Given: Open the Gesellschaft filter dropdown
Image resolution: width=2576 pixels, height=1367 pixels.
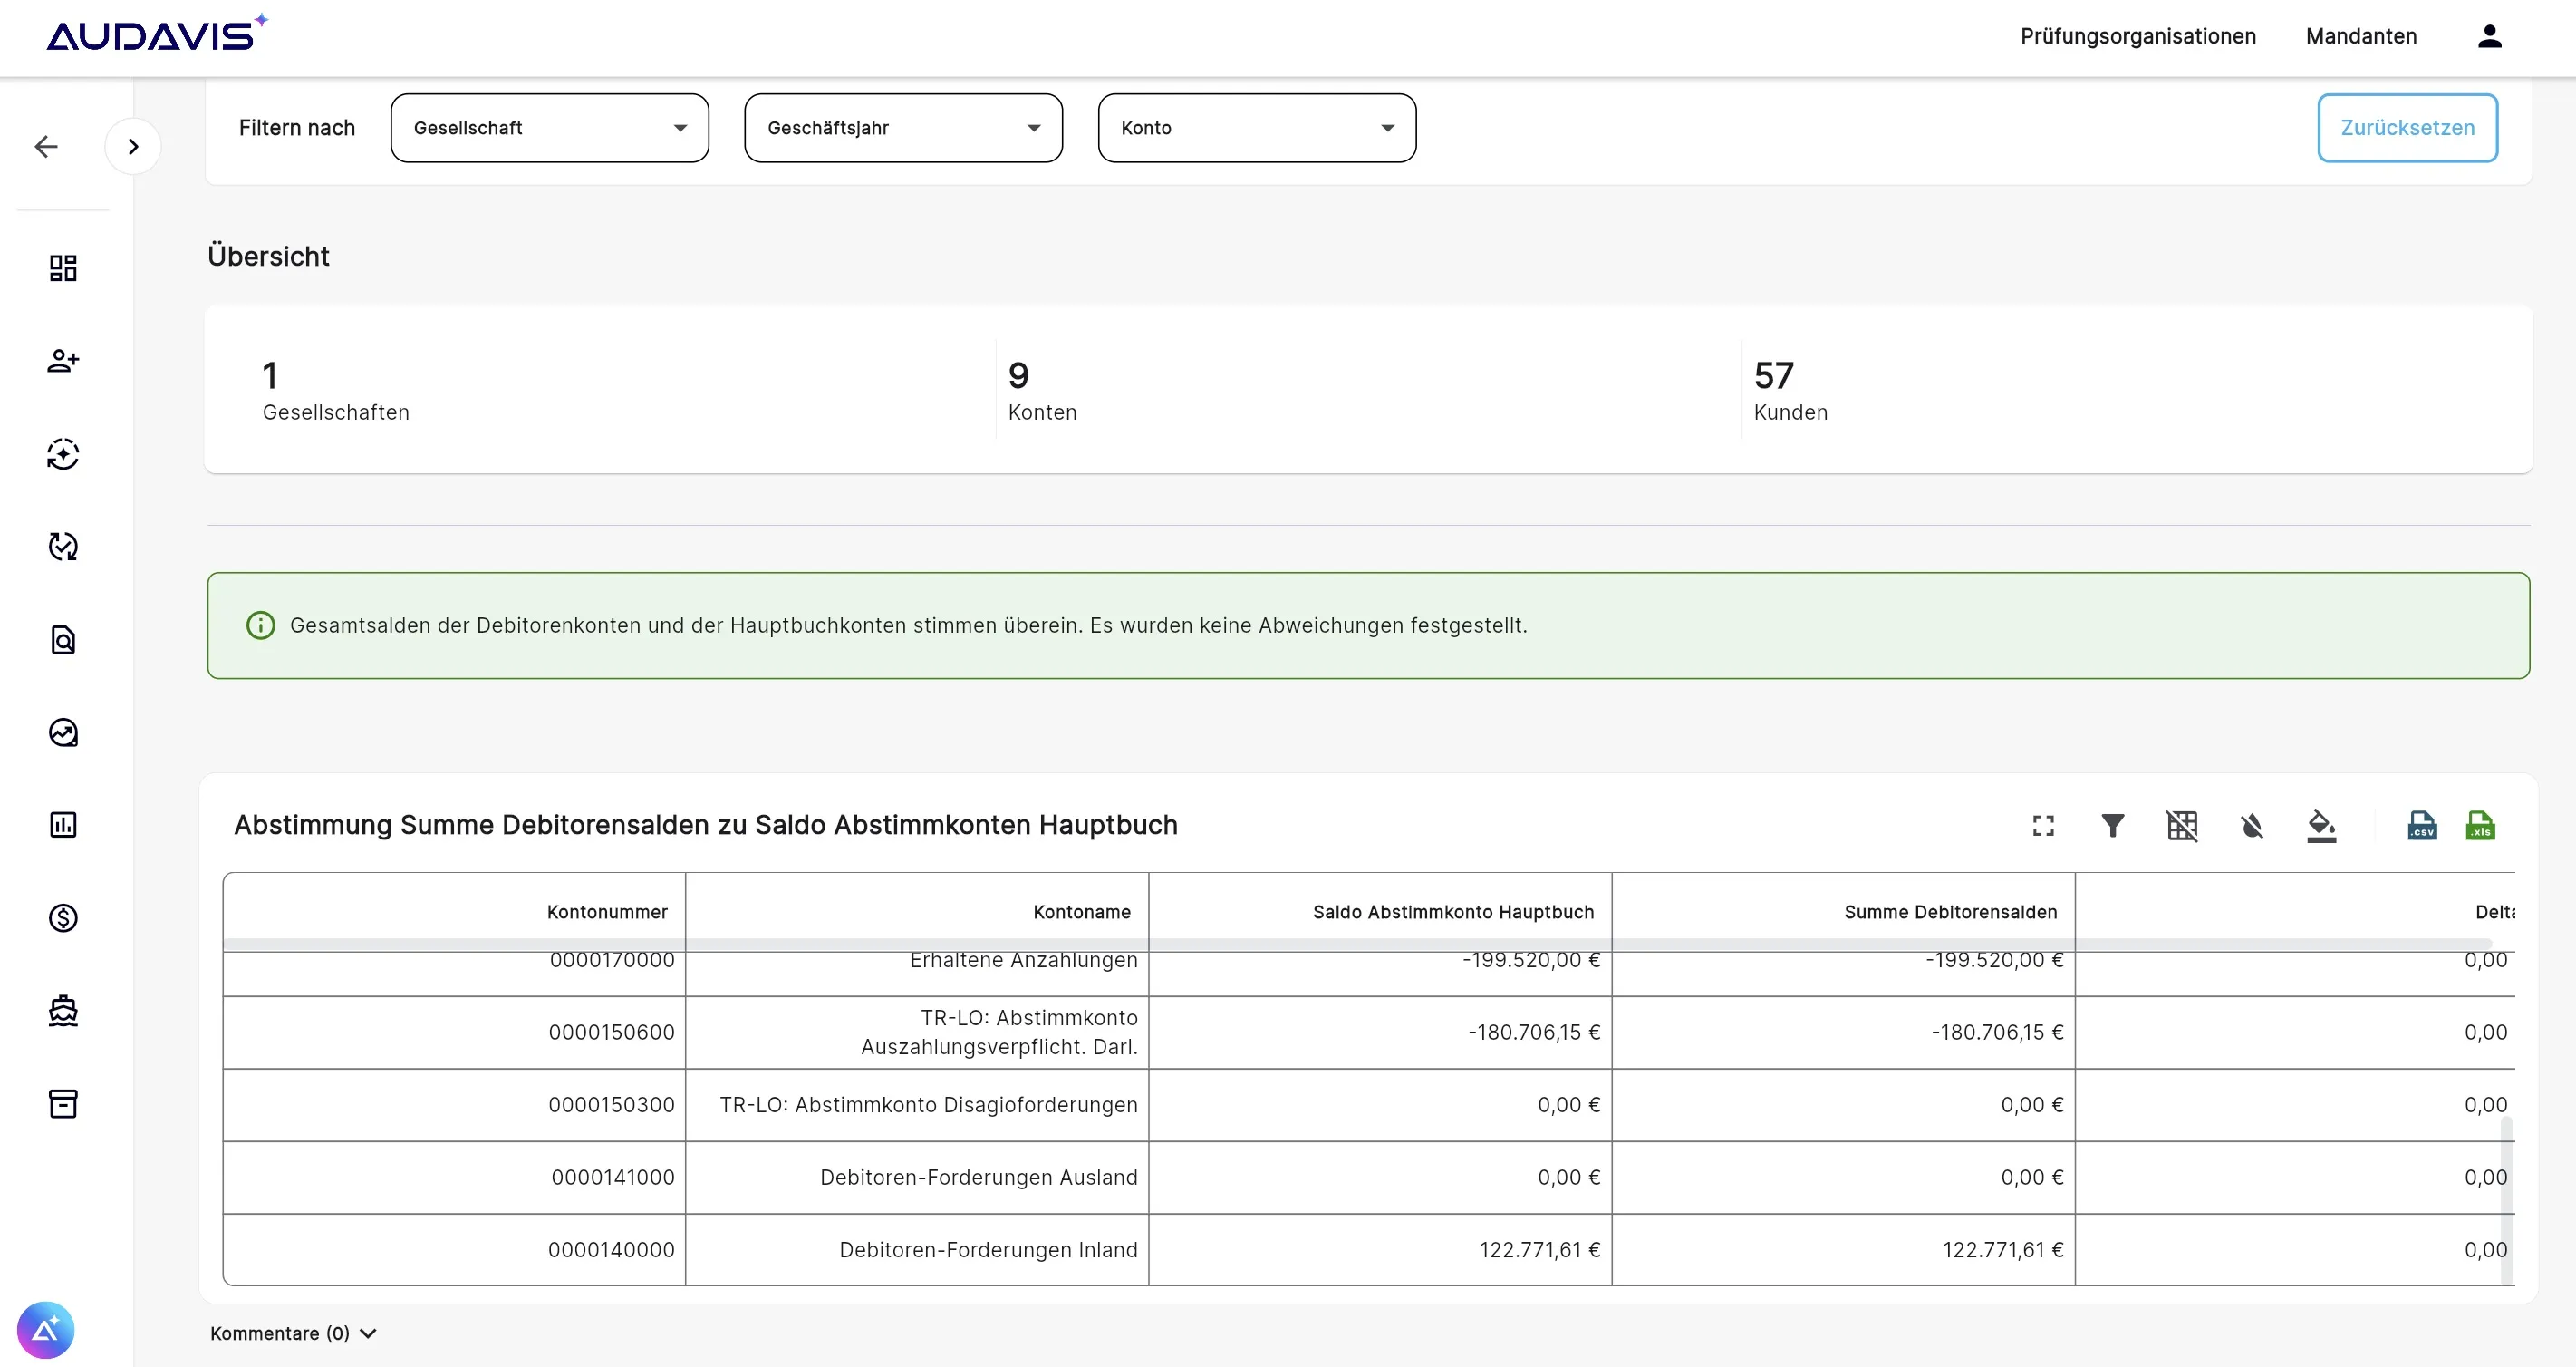Looking at the screenshot, I should (549, 127).
